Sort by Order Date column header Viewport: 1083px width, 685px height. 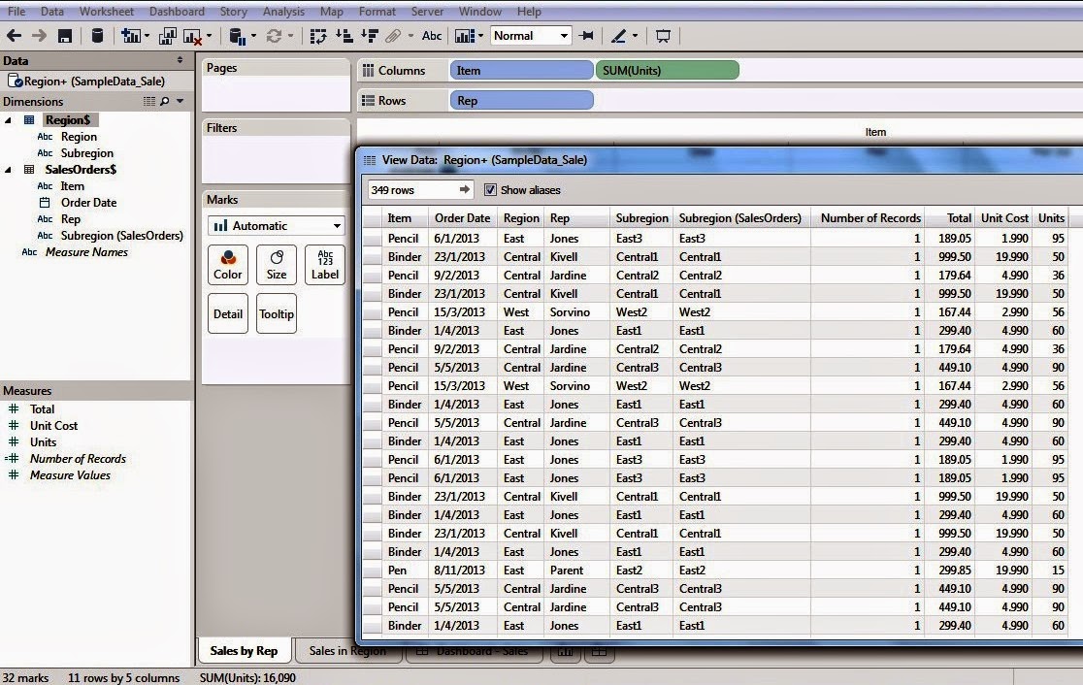coord(462,218)
